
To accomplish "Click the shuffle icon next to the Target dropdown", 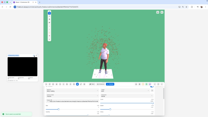I will [x=152, y=90].
